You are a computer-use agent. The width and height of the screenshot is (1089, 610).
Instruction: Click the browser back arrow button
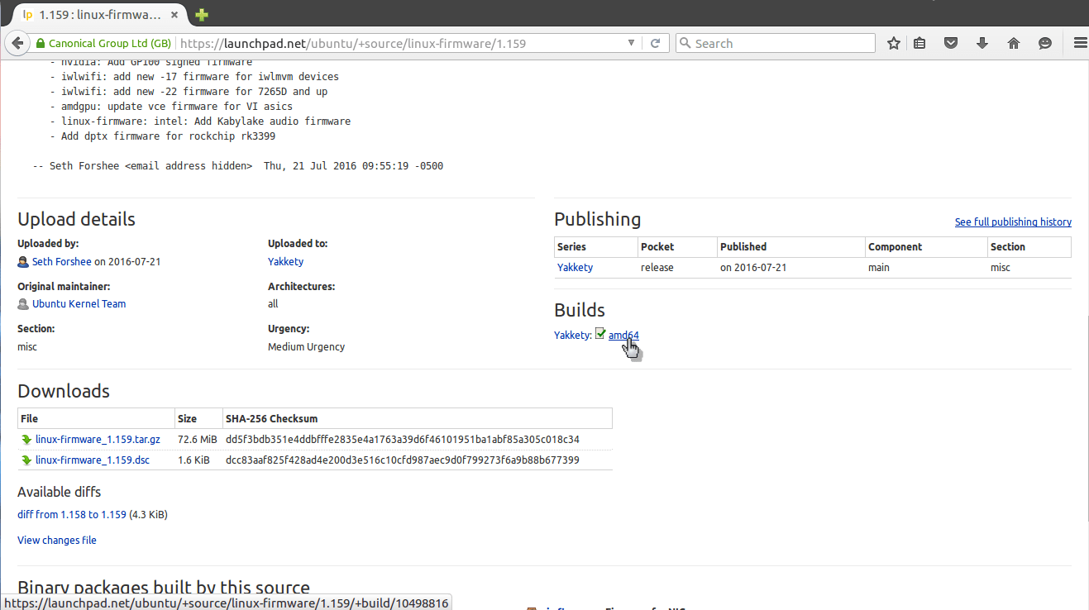[17, 44]
